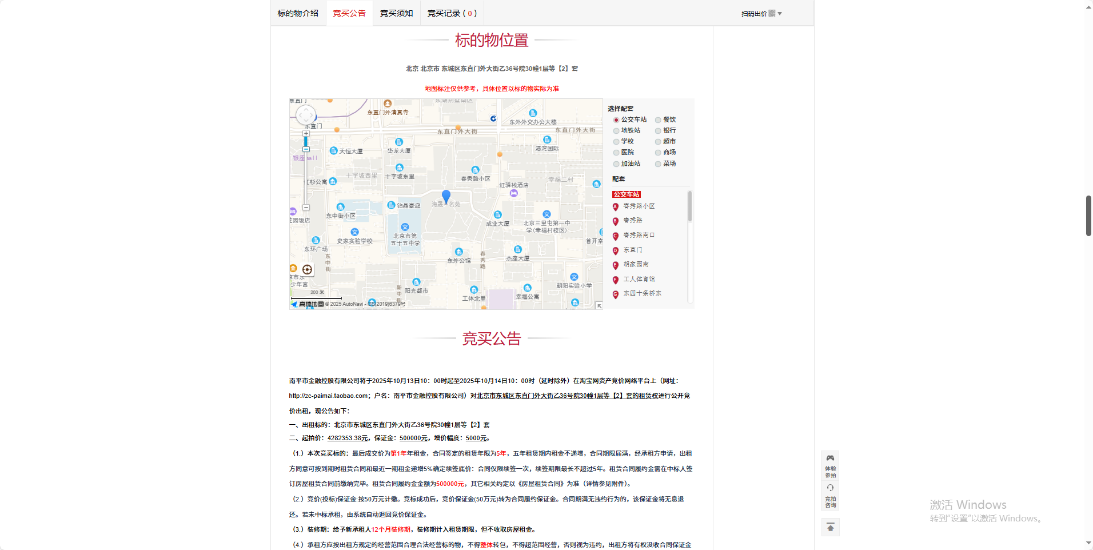
Task: Click bus stop A 春秀路小区 in list
Action: coord(639,206)
